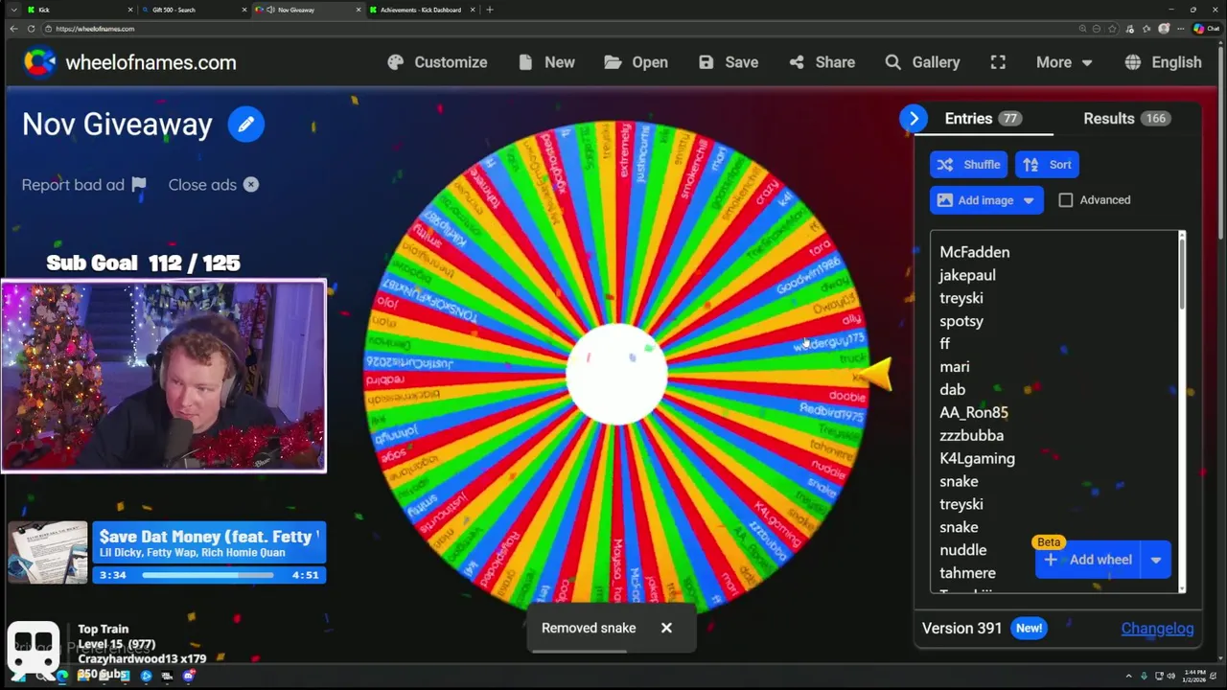Open the tab list dropdown arrow
The width and height of the screenshot is (1227, 690).
[x=13, y=10]
